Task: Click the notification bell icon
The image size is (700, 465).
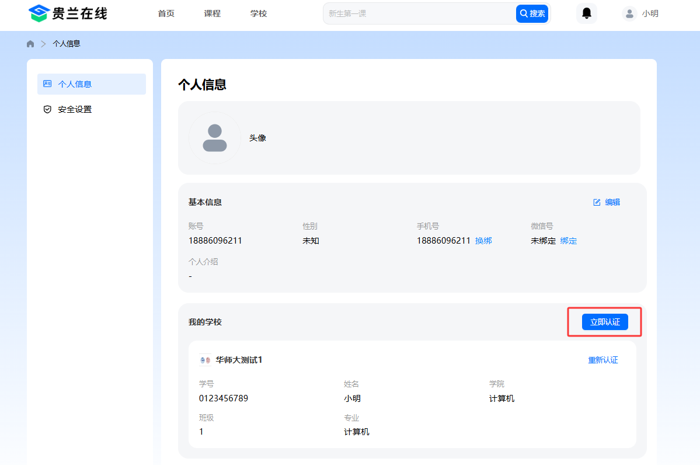Action: [x=587, y=13]
